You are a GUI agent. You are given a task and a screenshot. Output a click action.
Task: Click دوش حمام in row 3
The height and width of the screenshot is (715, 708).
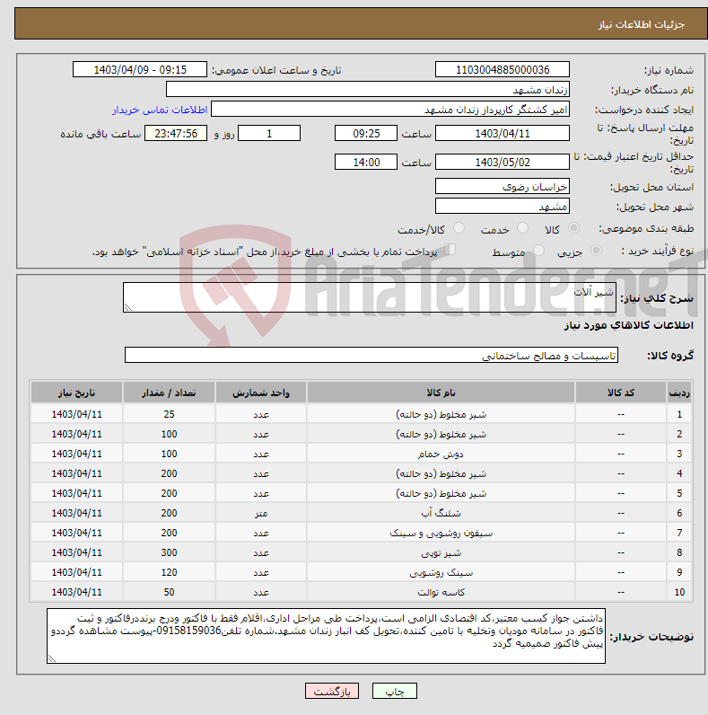[441, 454]
